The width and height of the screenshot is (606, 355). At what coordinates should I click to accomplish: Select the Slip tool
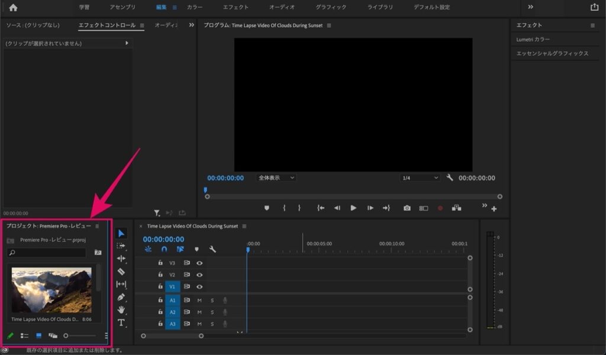click(121, 284)
